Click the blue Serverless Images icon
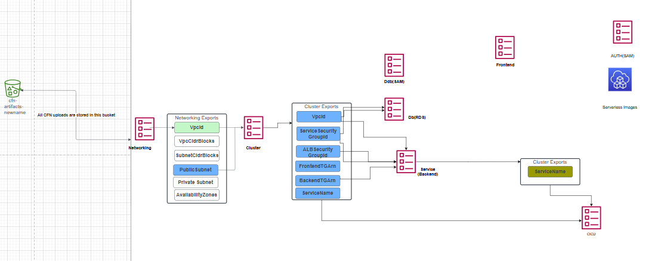 pos(620,79)
